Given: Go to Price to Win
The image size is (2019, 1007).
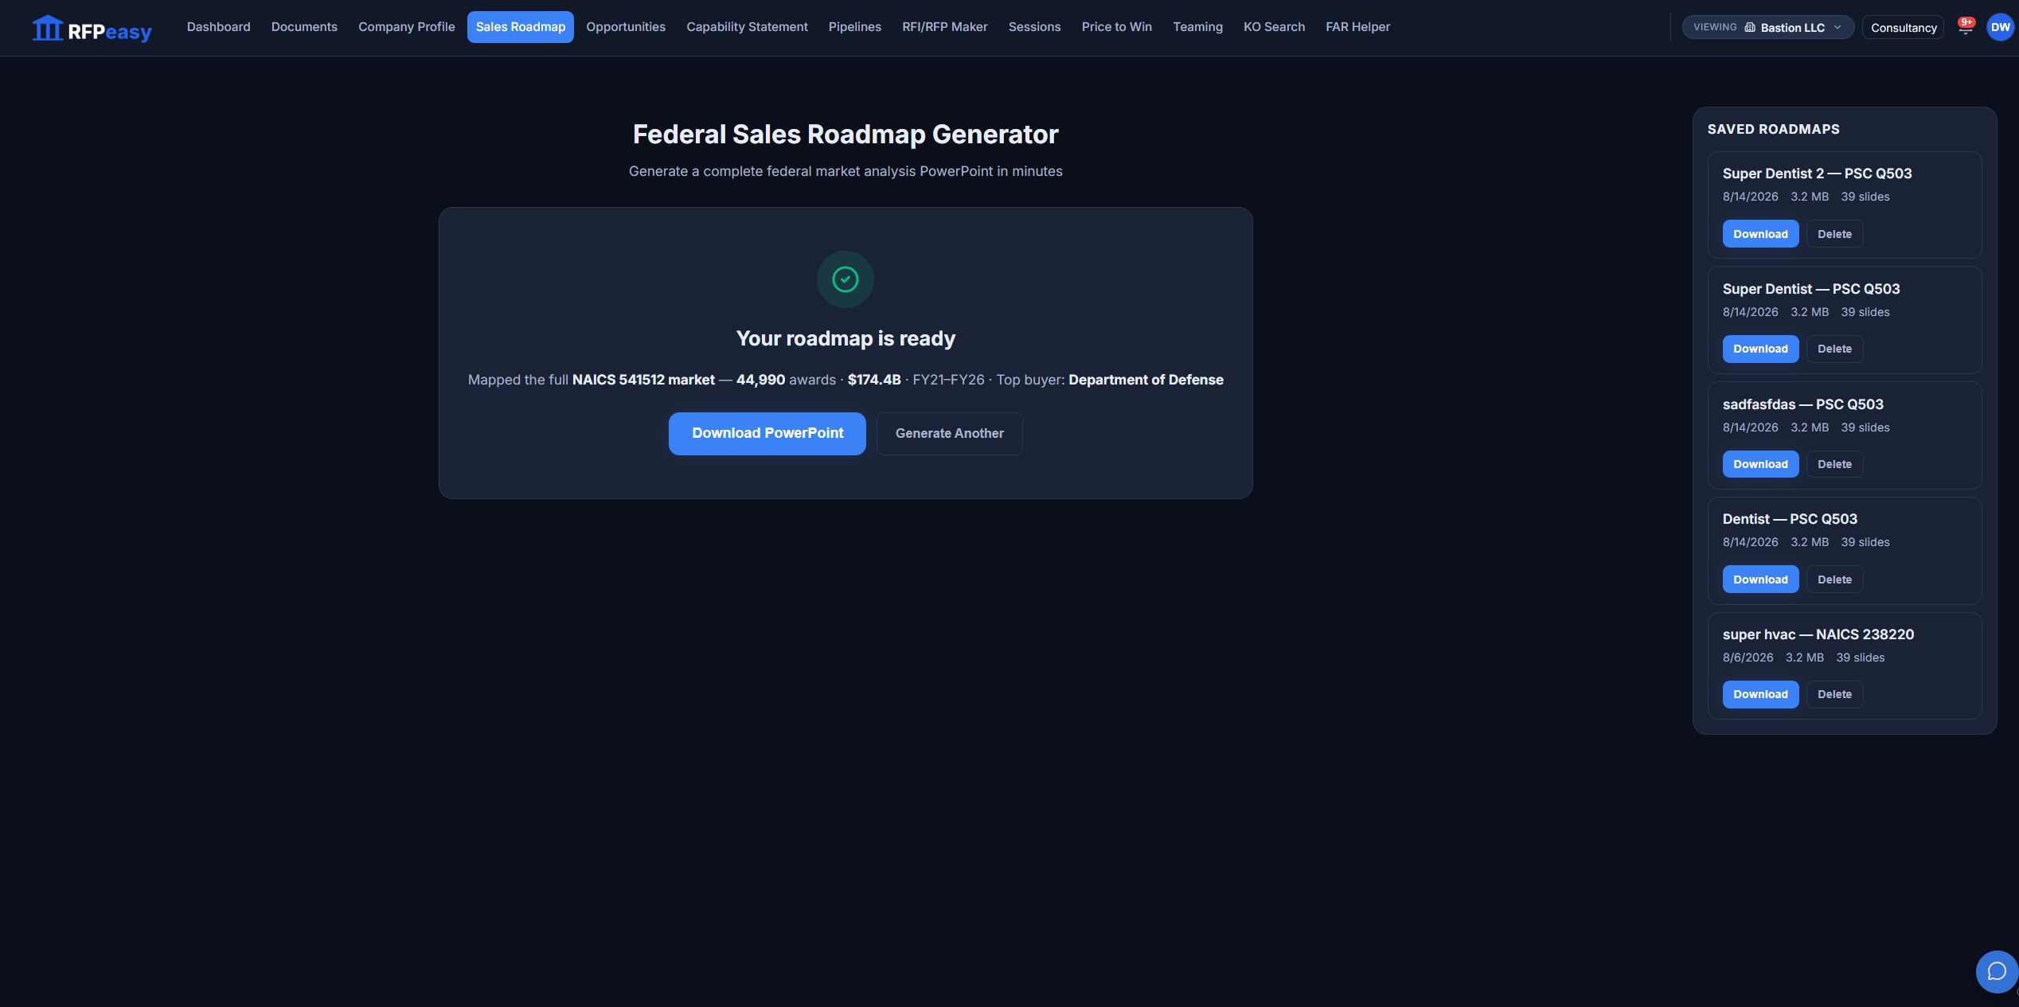Looking at the screenshot, I should pyautogui.click(x=1116, y=27).
